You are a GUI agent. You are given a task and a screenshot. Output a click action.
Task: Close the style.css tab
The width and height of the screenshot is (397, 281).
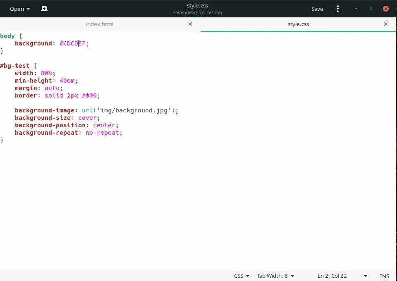pos(385,24)
